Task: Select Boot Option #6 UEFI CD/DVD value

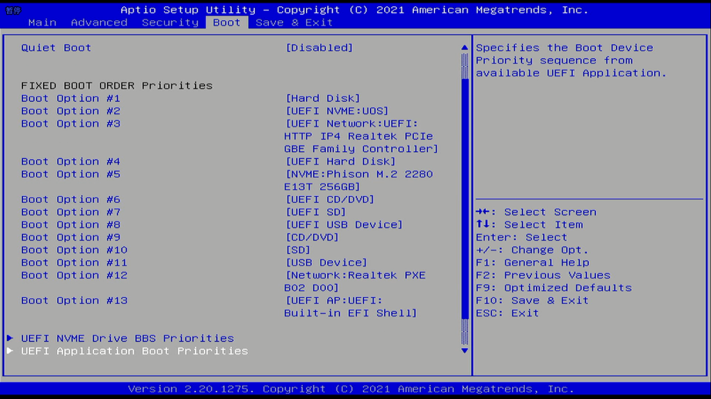Action: 330,200
